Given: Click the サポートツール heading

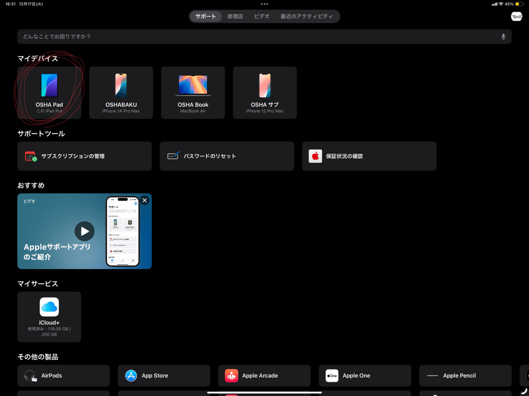Looking at the screenshot, I should point(41,133).
